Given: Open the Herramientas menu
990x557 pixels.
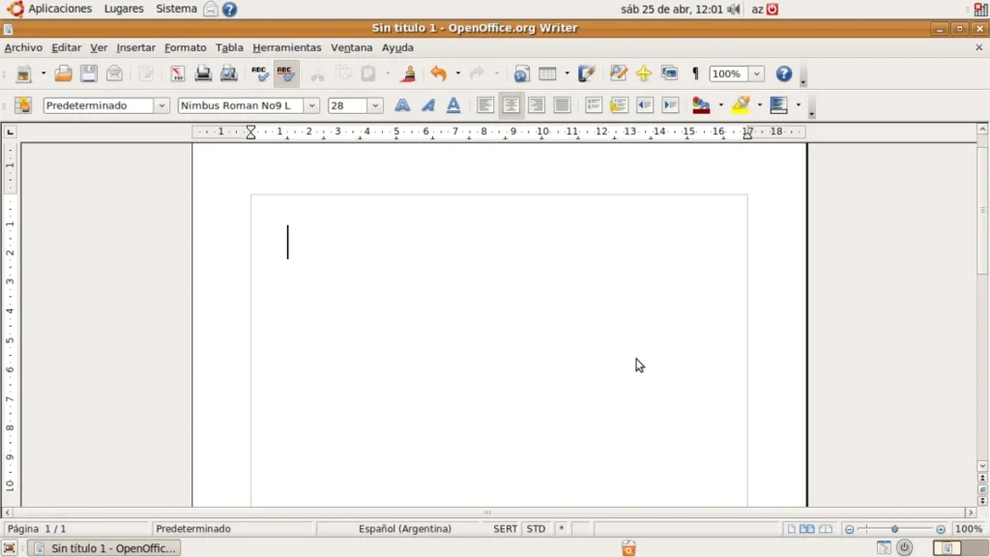Looking at the screenshot, I should point(287,47).
